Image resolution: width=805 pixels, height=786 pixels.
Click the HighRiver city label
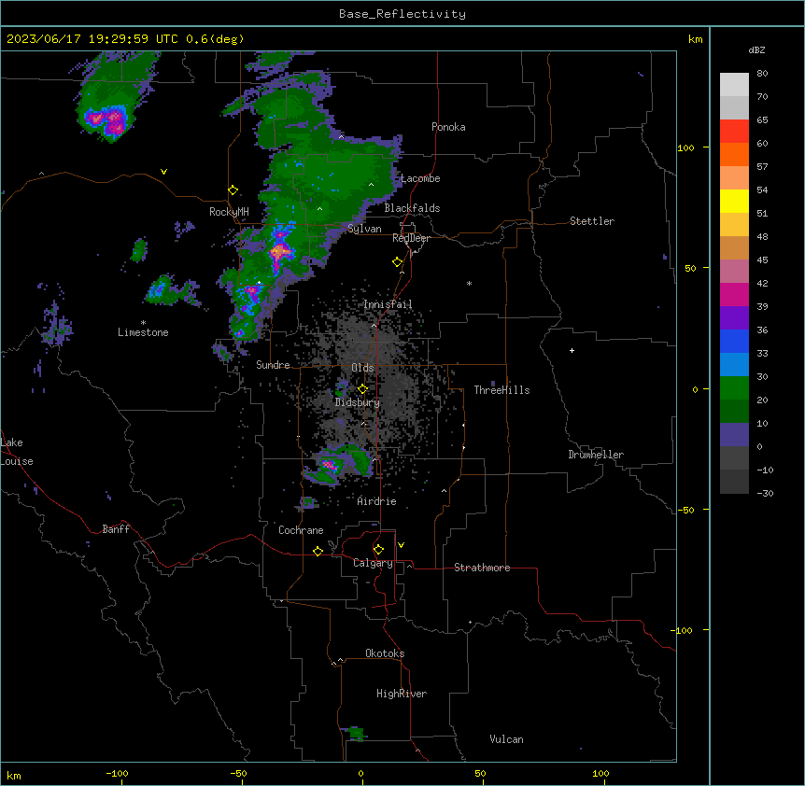click(x=402, y=694)
